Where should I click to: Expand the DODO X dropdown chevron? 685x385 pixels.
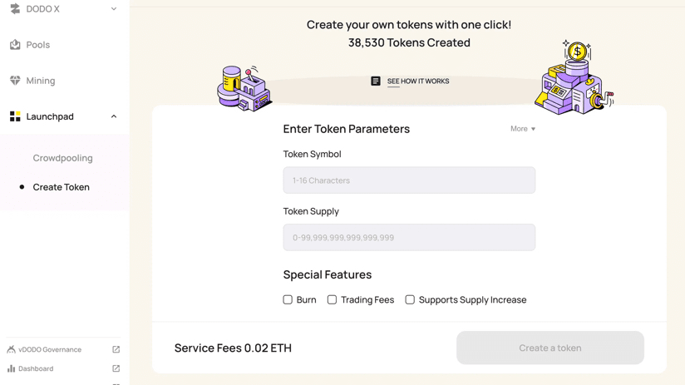(114, 9)
